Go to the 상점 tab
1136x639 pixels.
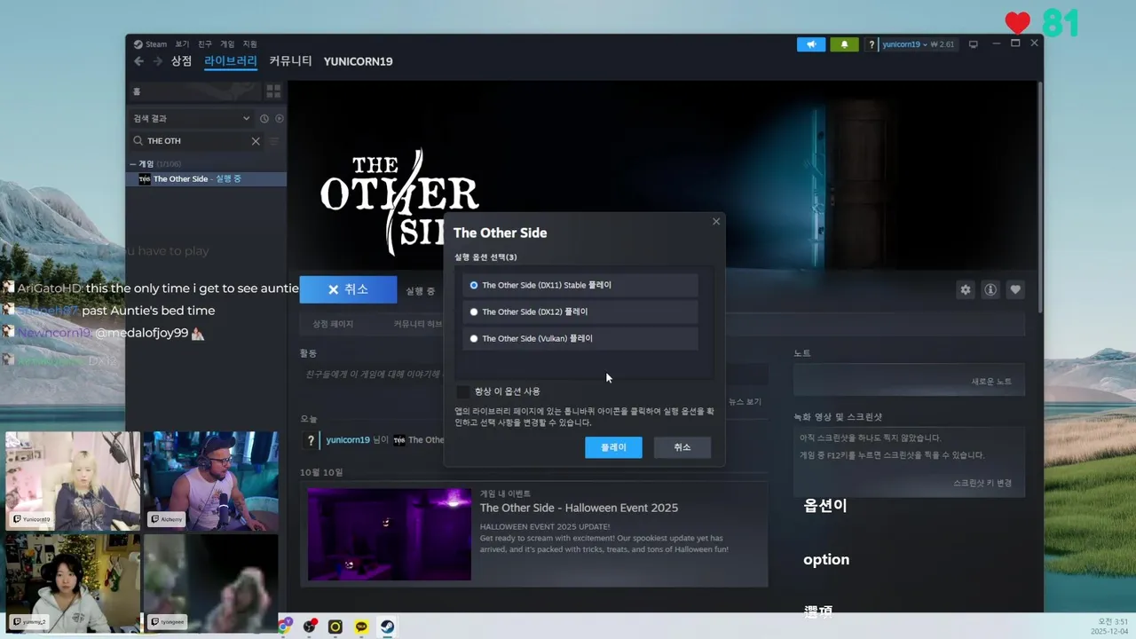point(181,61)
